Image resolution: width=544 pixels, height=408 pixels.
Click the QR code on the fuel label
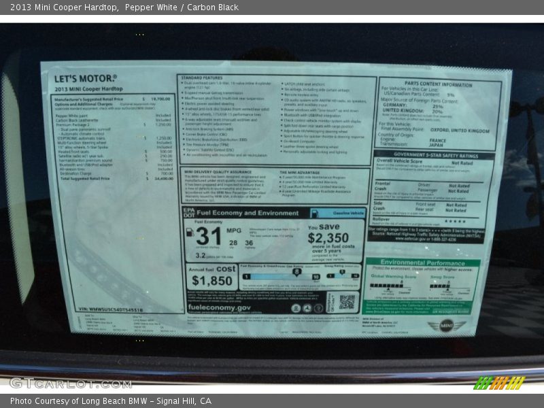[347, 302]
